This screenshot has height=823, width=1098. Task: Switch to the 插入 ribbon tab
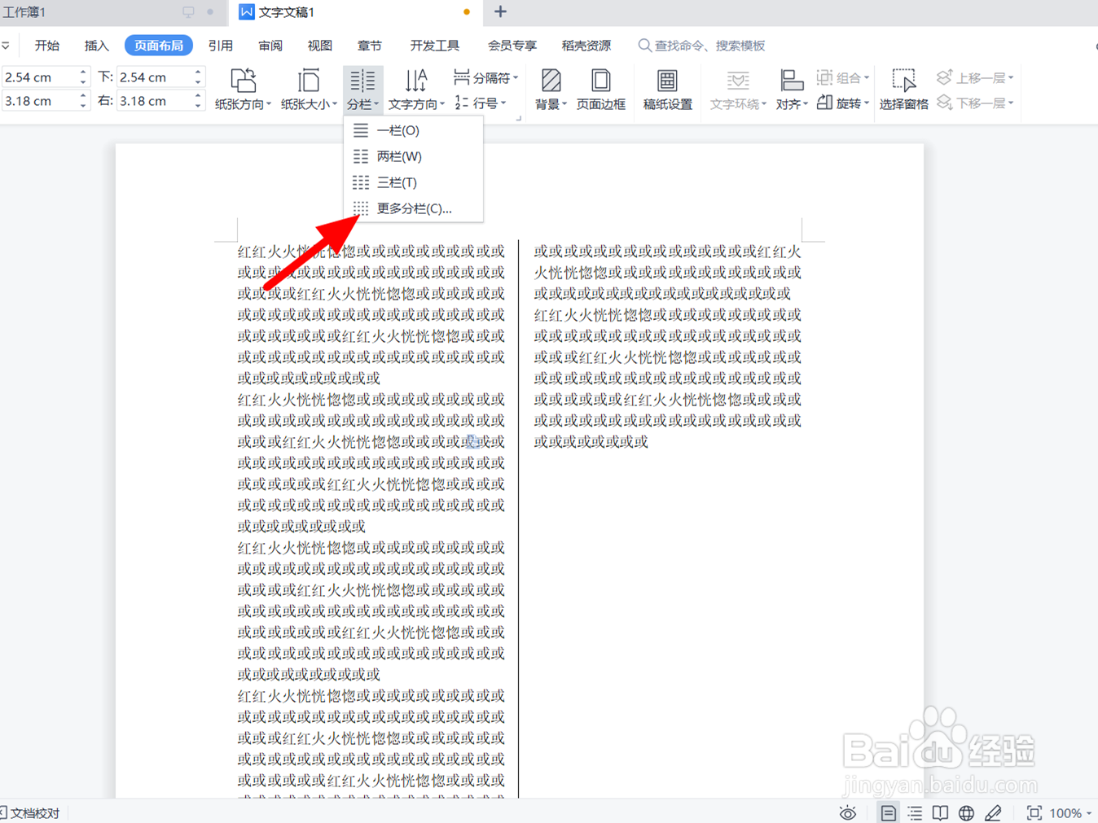click(97, 46)
